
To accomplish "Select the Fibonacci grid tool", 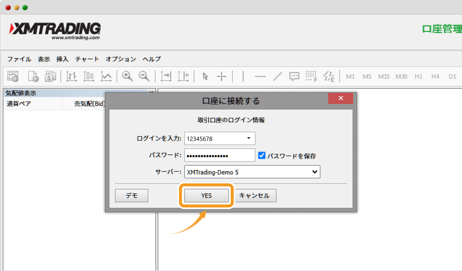I will point(311,76).
